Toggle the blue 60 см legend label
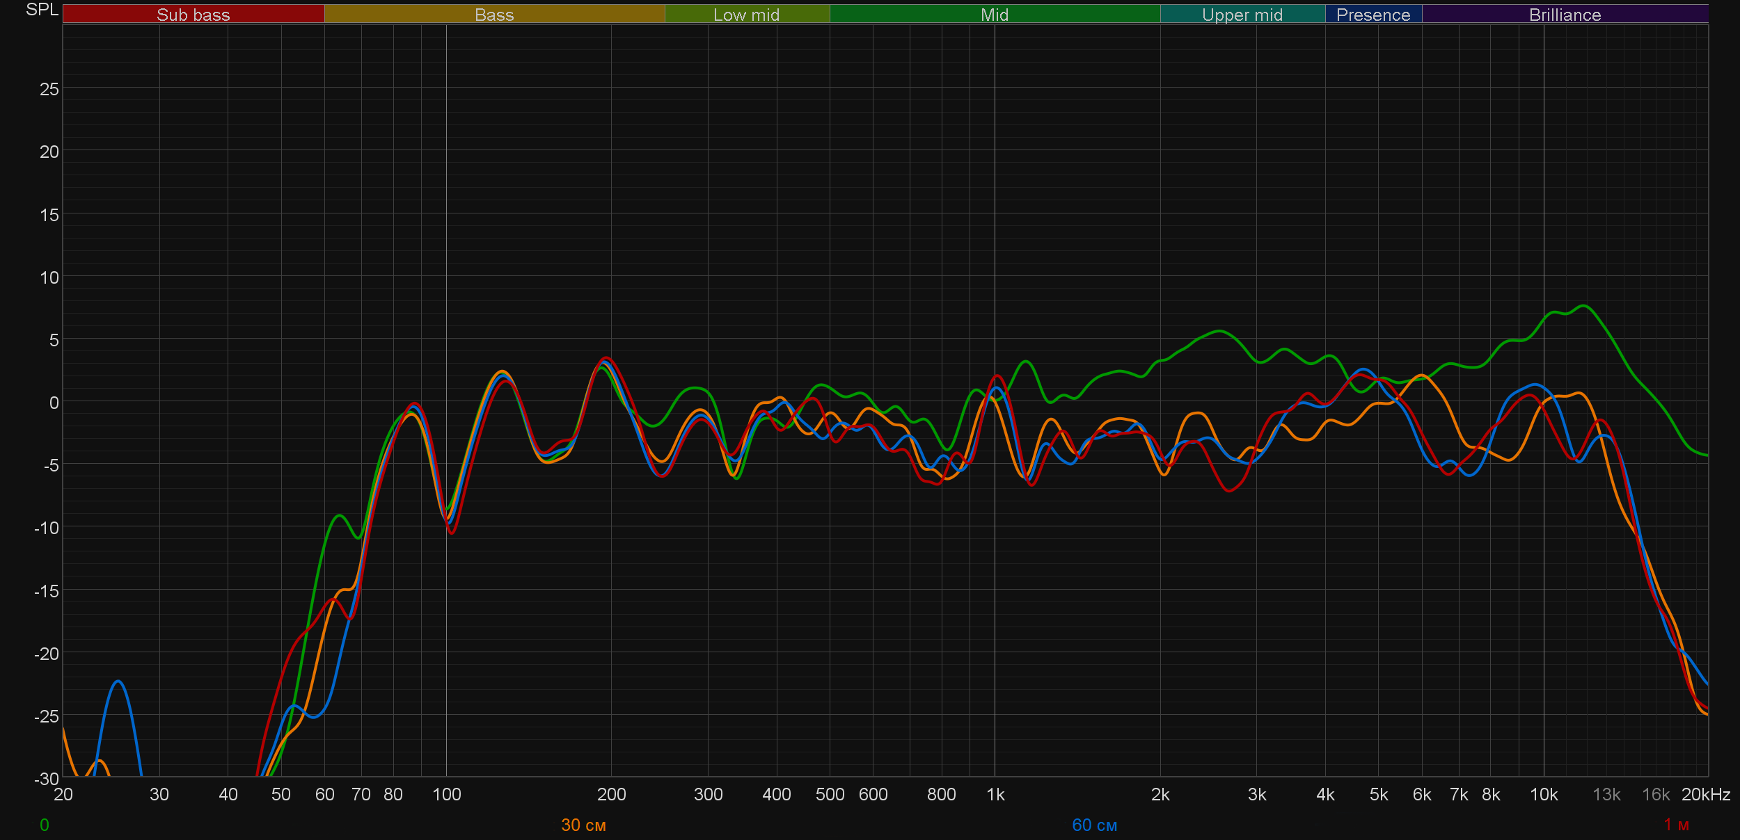This screenshot has height=840, width=1740. pos(1094,825)
